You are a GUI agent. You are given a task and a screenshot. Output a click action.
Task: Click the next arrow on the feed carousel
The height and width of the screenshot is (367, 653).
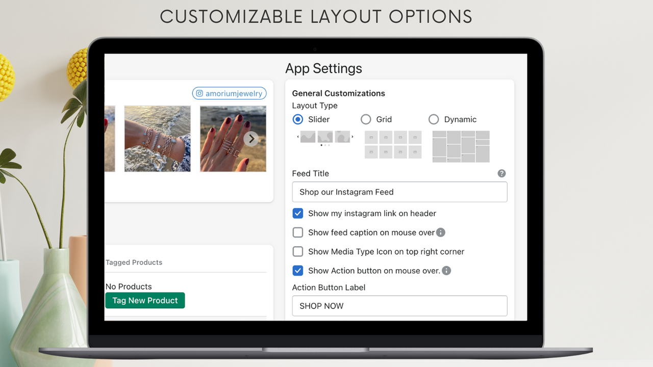(x=250, y=138)
